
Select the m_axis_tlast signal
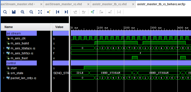pyautogui.click(x=19, y=58)
